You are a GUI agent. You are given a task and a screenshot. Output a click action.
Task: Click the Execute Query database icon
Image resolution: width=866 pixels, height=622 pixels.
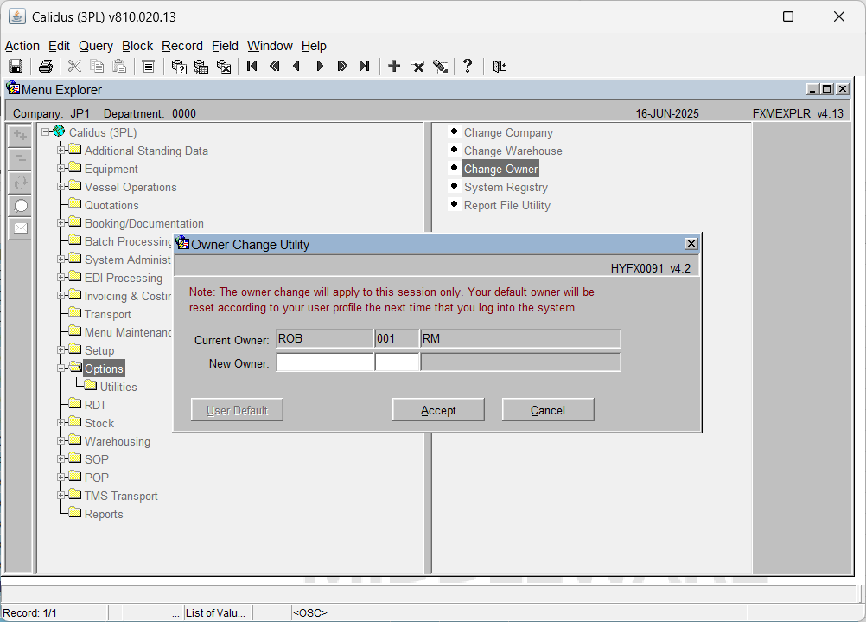click(201, 67)
